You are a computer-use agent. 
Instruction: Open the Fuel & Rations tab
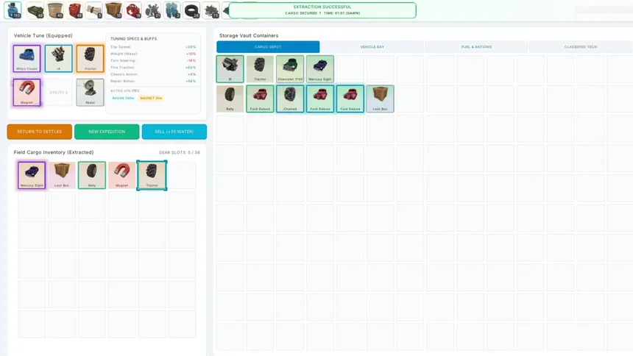476,47
